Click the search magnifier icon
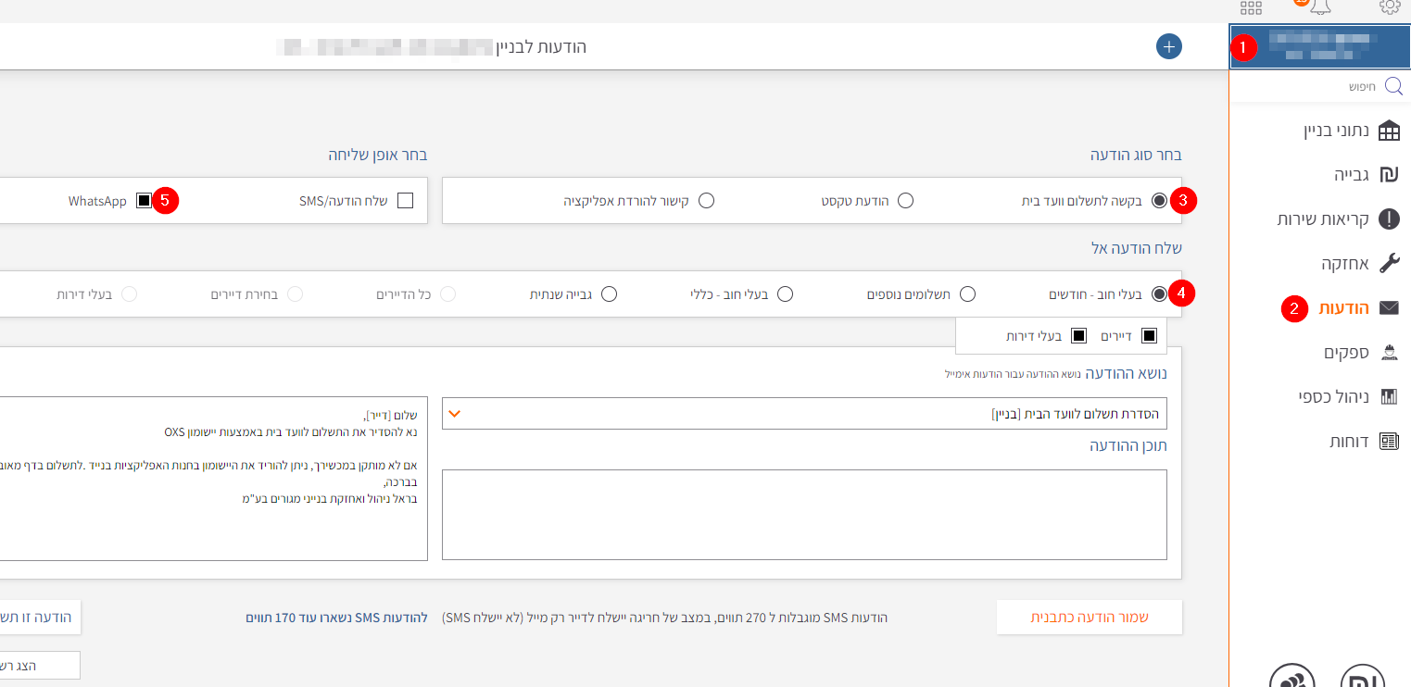The width and height of the screenshot is (1411, 687). (x=1392, y=86)
